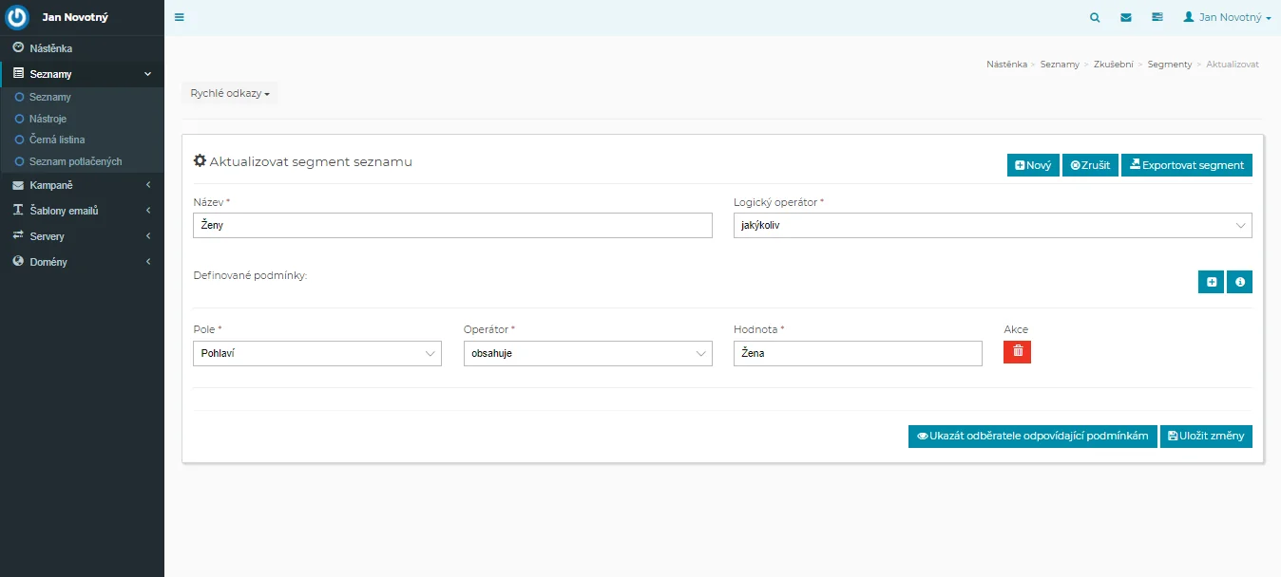Open the search icon in top bar
The image size is (1281, 577).
[1095, 17]
